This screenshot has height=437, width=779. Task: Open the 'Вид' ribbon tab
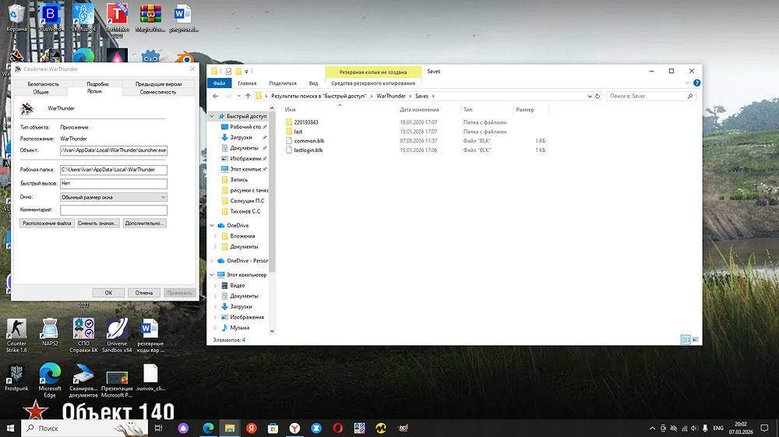pos(313,83)
